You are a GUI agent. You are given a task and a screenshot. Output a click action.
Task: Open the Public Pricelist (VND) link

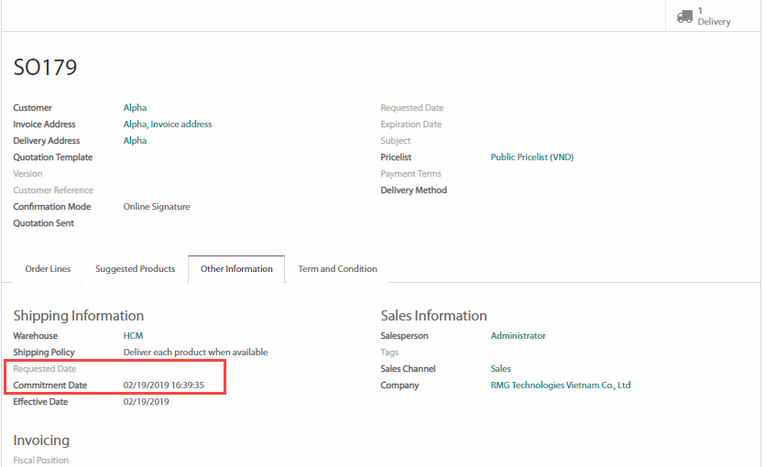531,157
